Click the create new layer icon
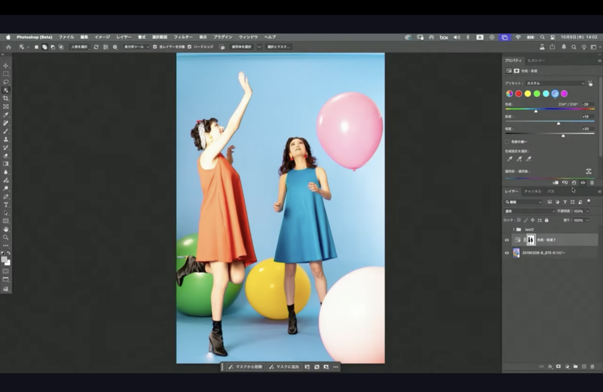The height and width of the screenshot is (392, 603). [584, 366]
